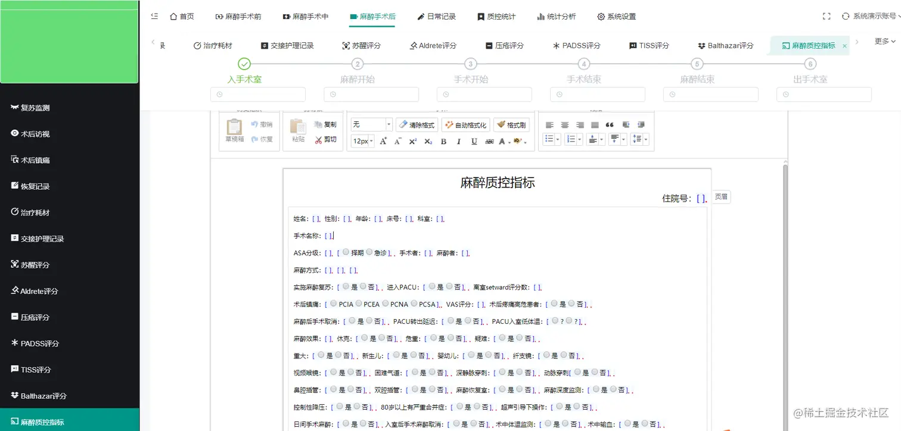Select 急诊 radio option
This screenshot has width=901, height=431.
click(369, 252)
